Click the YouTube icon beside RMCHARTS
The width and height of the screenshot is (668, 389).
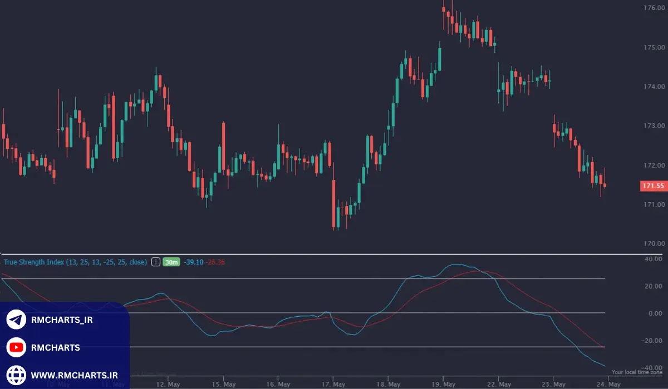[x=16, y=348]
